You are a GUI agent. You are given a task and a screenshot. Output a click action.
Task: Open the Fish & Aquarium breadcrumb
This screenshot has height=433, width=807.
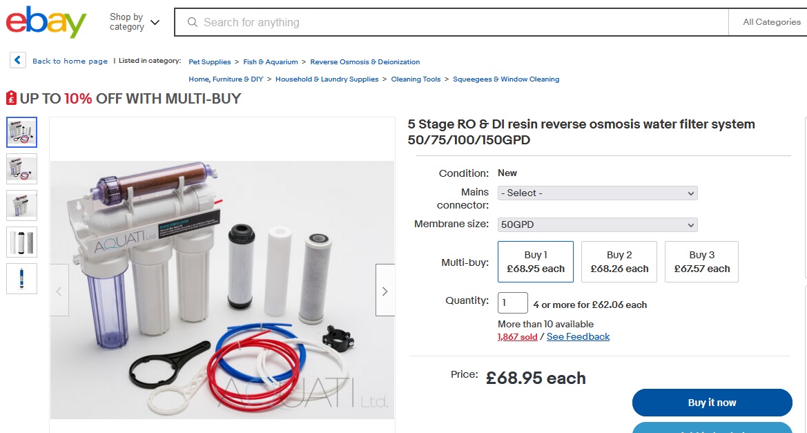271,62
